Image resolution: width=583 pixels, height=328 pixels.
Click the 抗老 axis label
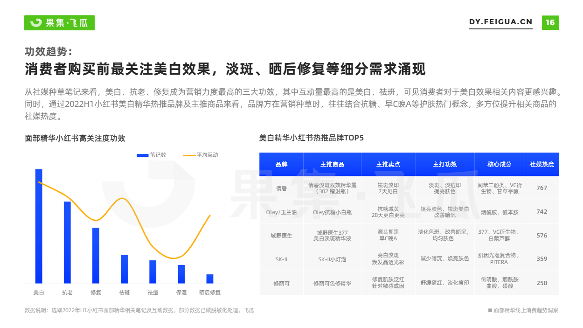[x=67, y=293]
